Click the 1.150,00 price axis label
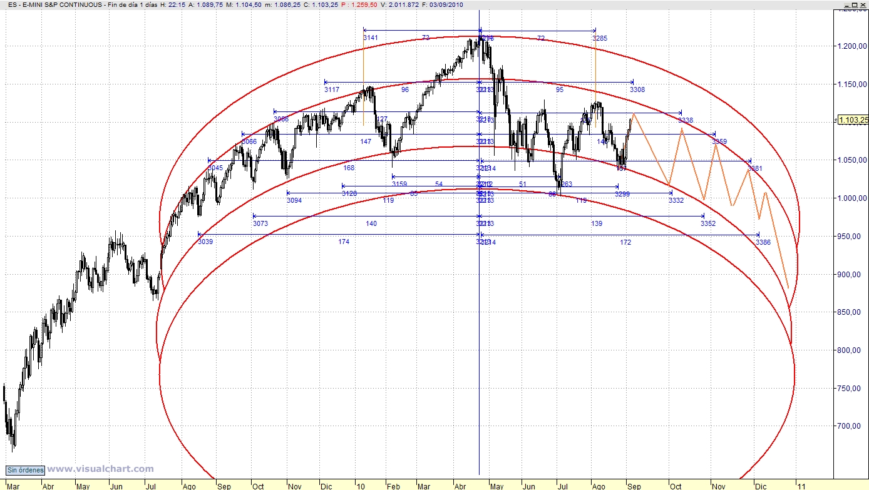 (853, 84)
